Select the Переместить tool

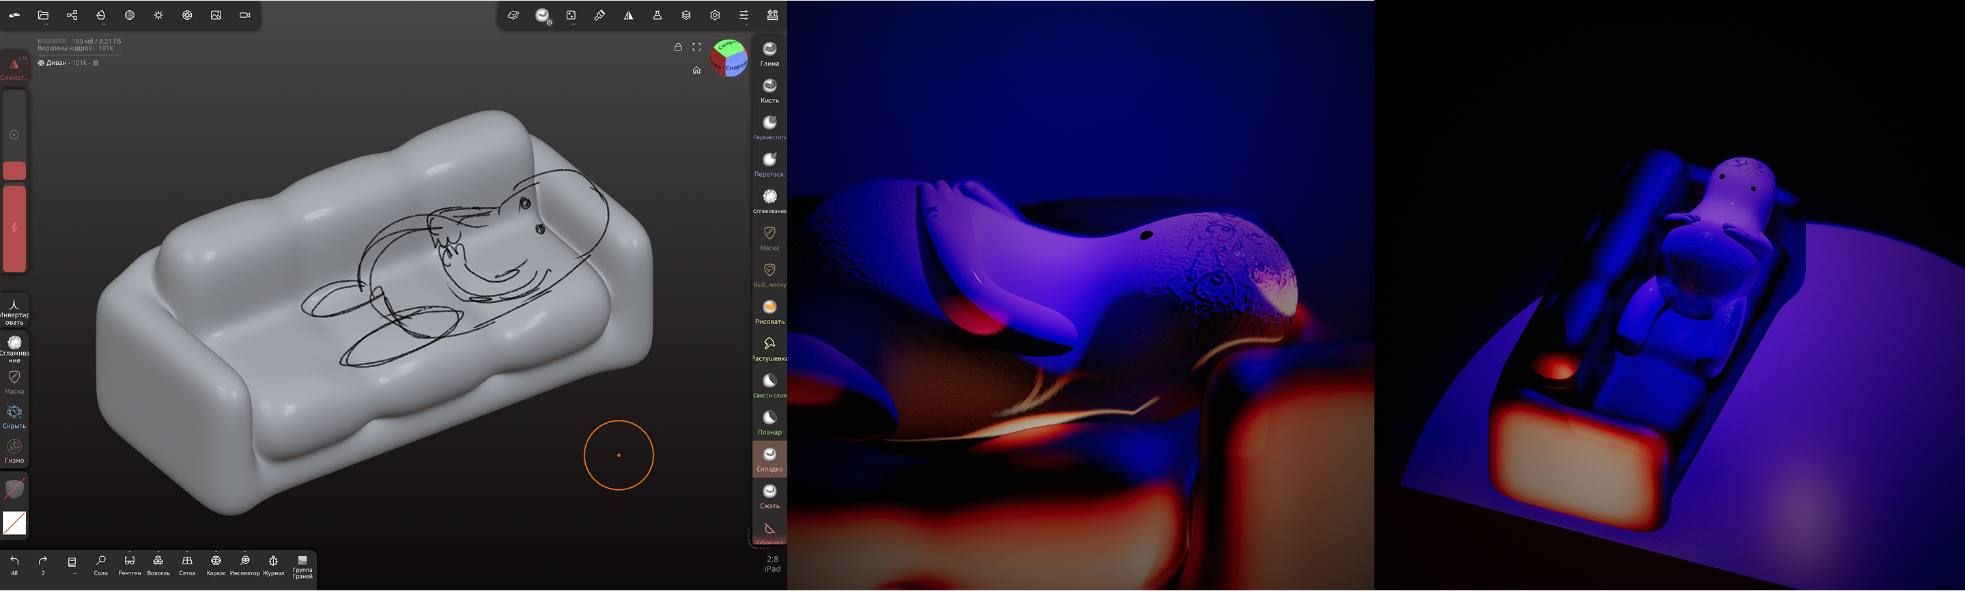[769, 128]
